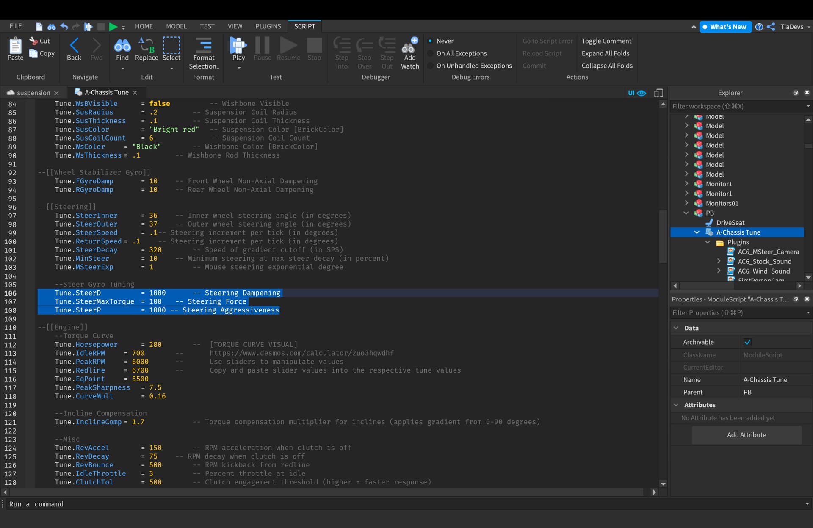Image resolution: width=813 pixels, height=528 pixels.
Task: Close the A-Chassis Tune script tab
Action: click(x=135, y=93)
